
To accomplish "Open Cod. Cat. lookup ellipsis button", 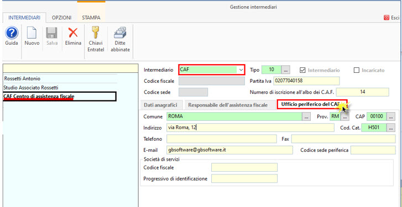I will pos(390,128).
